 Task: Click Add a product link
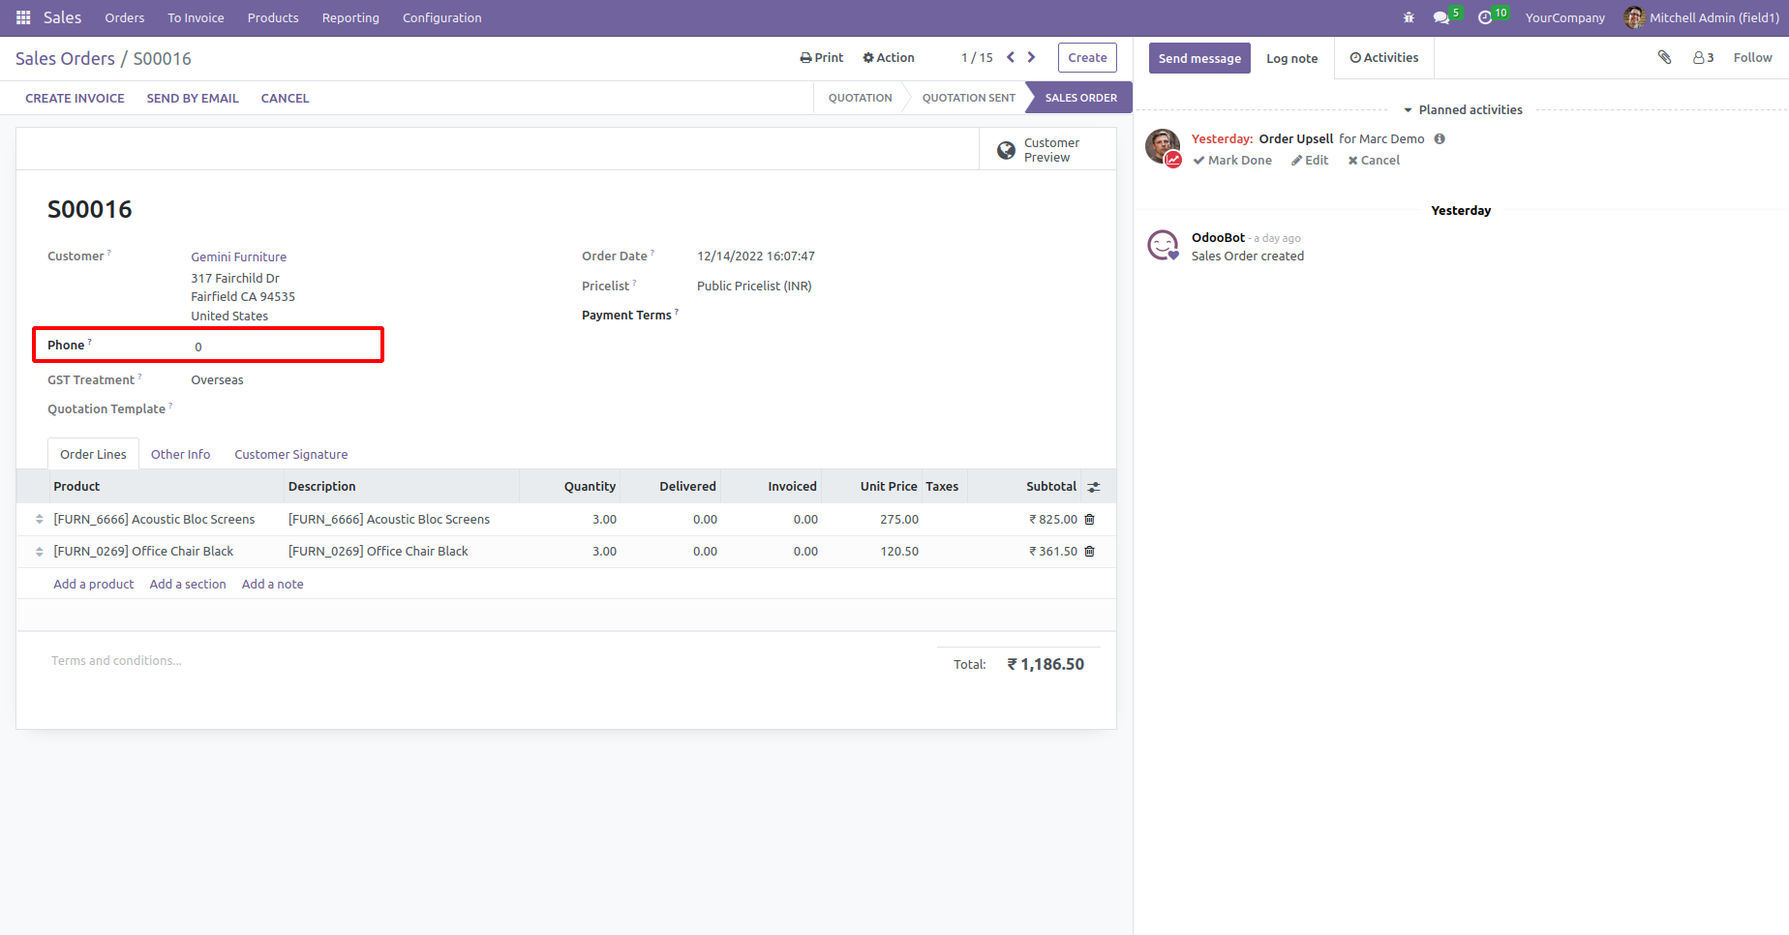point(94,584)
